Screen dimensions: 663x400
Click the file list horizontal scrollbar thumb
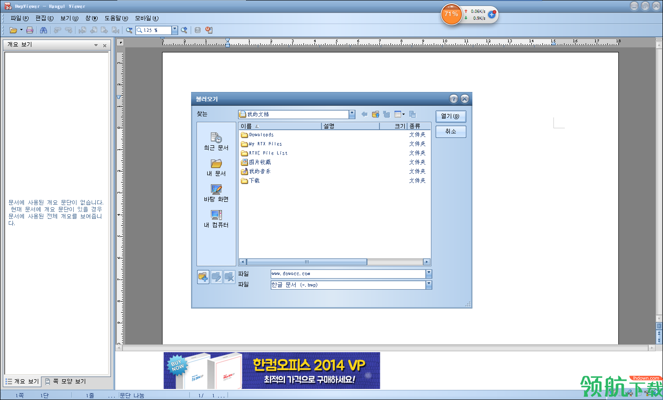(307, 262)
